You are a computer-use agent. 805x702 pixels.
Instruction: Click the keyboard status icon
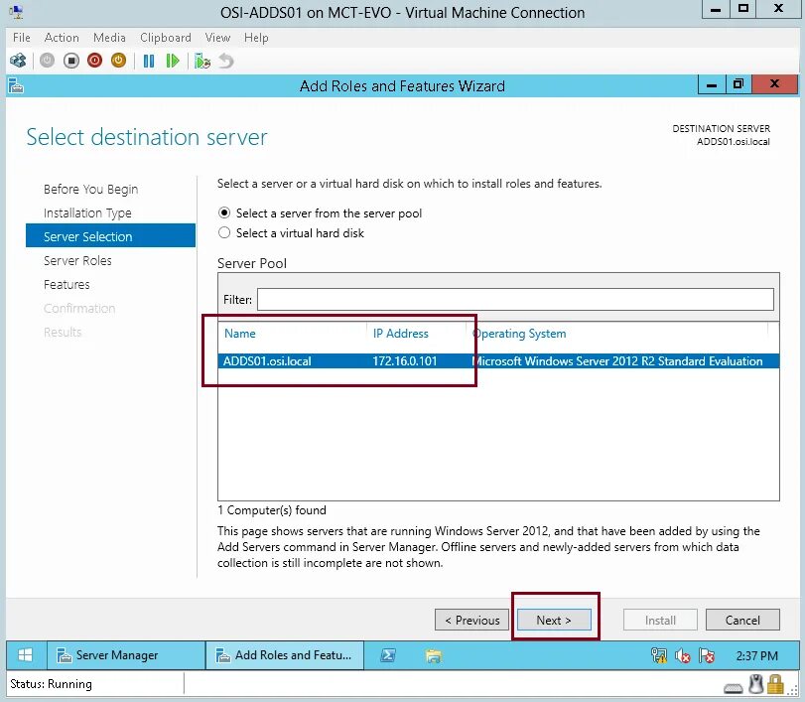coord(734,688)
